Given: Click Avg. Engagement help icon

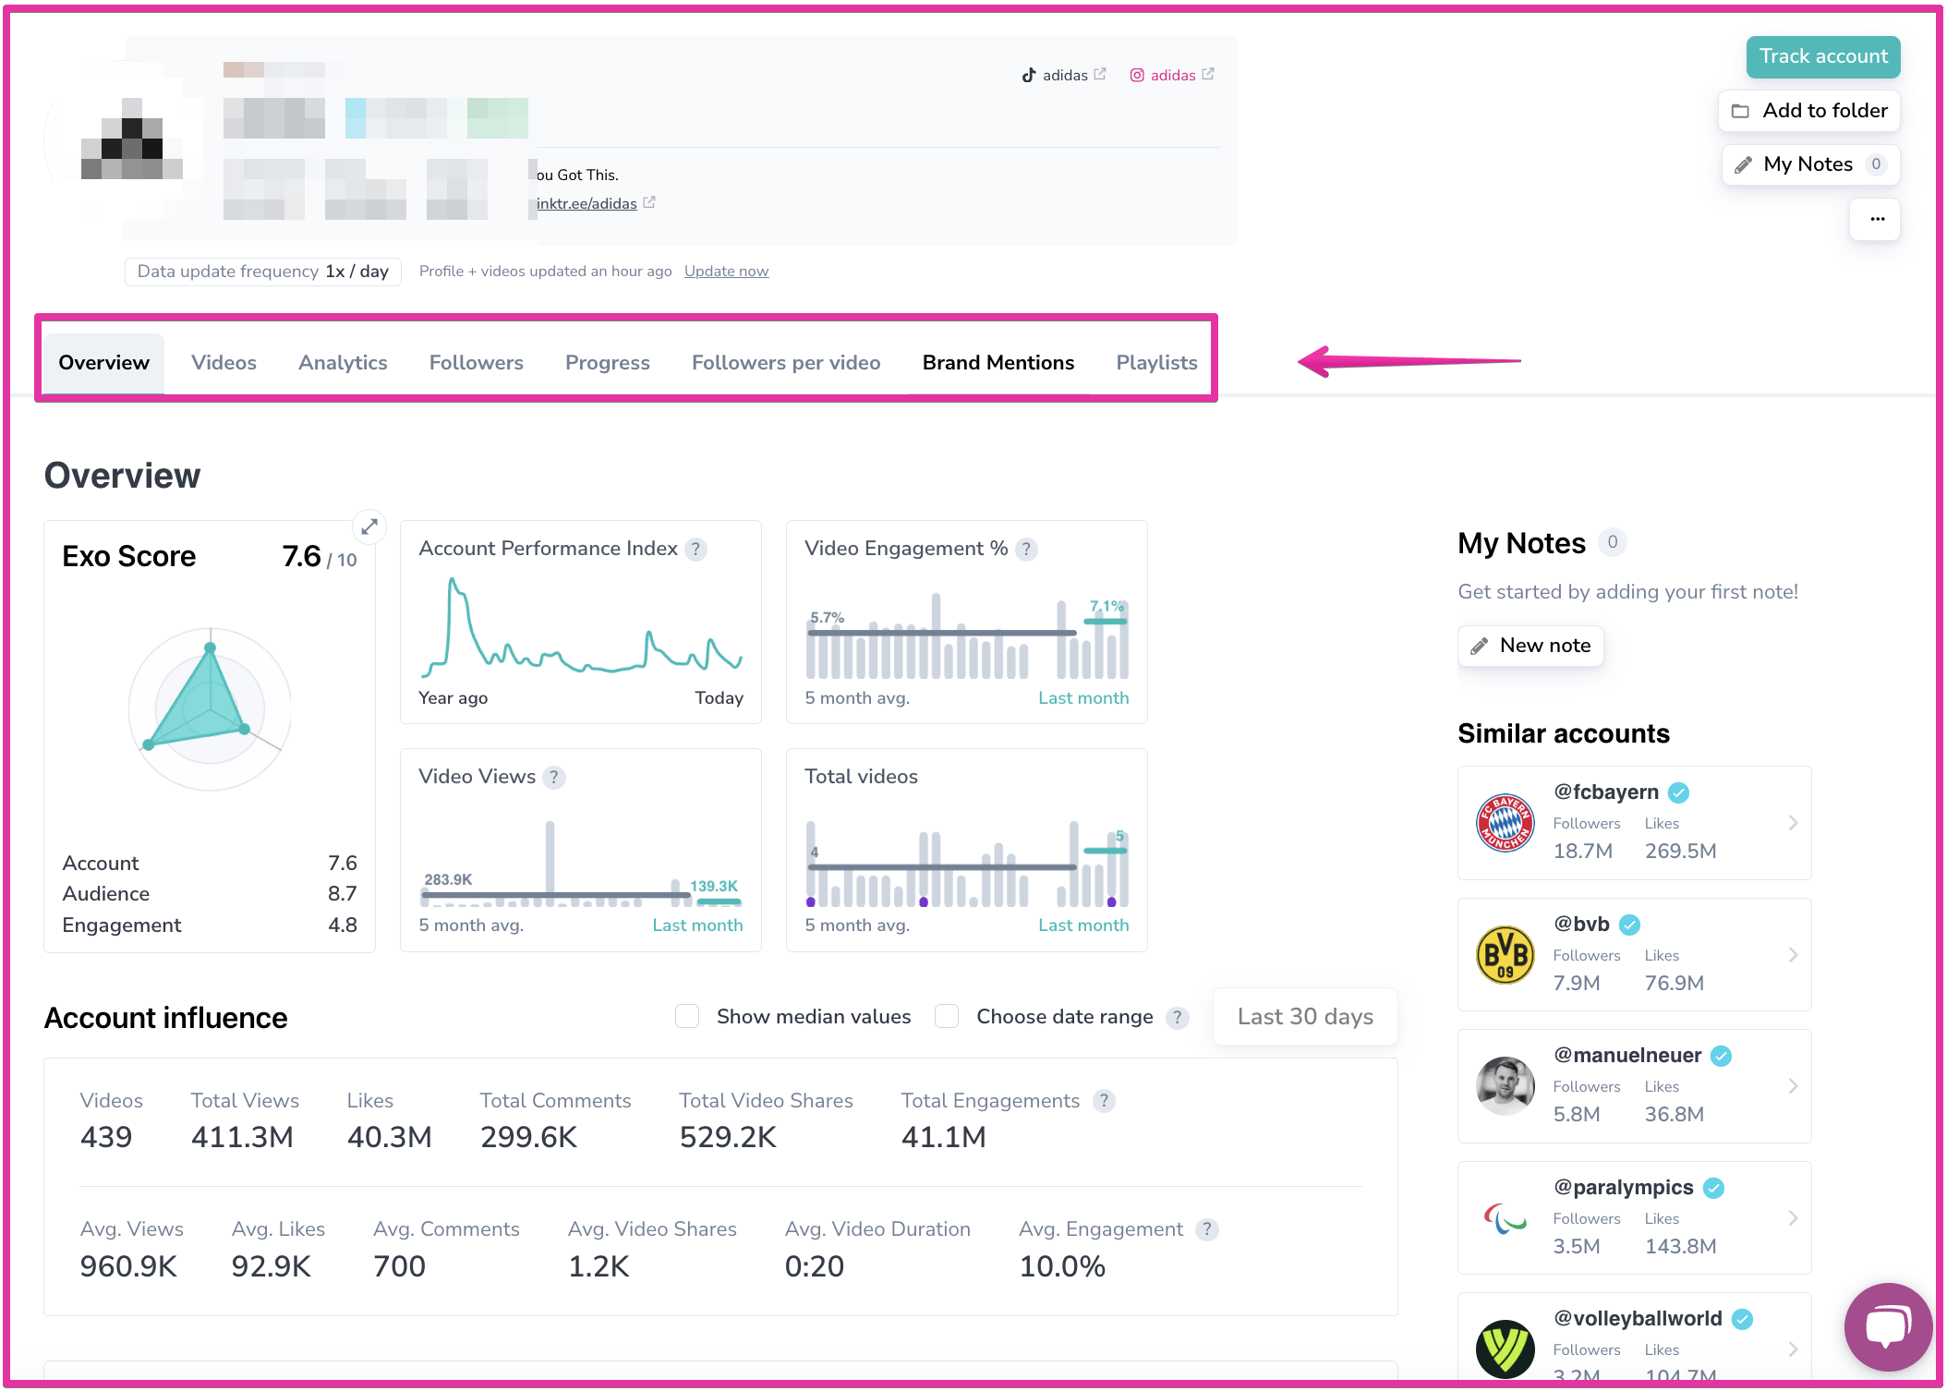Looking at the screenshot, I should [1206, 1229].
